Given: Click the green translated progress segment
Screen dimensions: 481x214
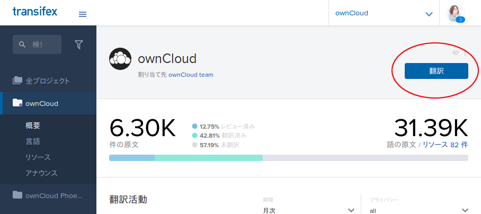Looking at the screenshot, I should coord(209,158).
